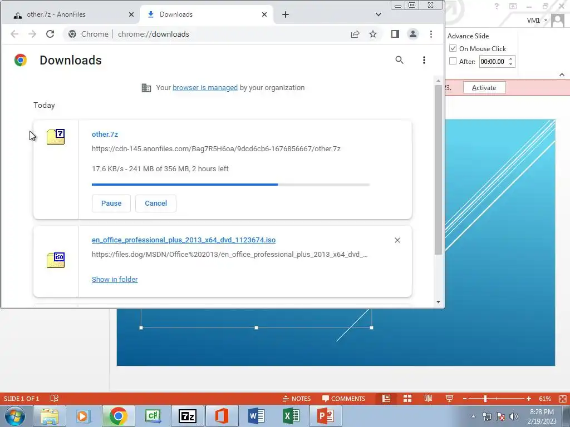Click downloads page scrollbar down arrow
Viewport: 570px width, 427px height.
pyautogui.click(x=438, y=302)
